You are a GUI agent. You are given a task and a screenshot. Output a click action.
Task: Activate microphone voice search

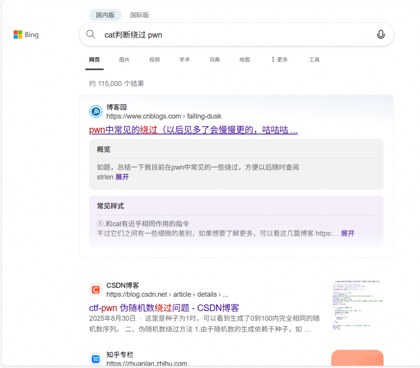pos(381,34)
